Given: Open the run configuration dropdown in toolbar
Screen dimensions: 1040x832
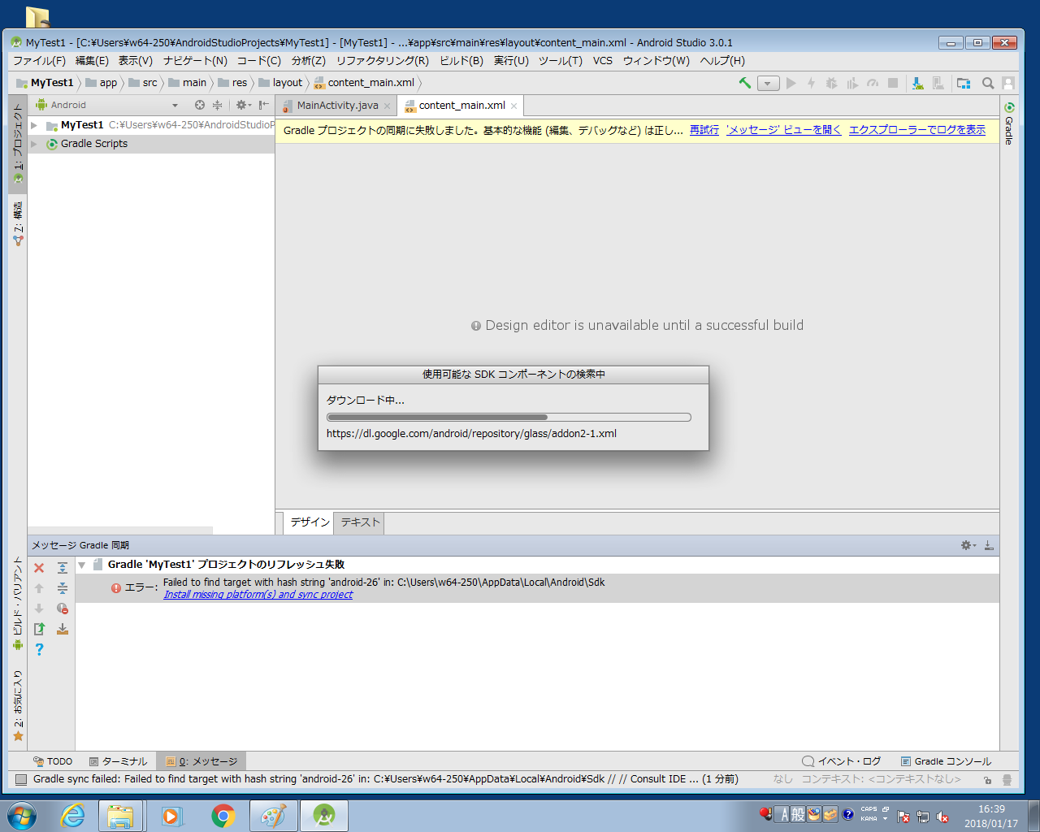Looking at the screenshot, I should pos(768,83).
